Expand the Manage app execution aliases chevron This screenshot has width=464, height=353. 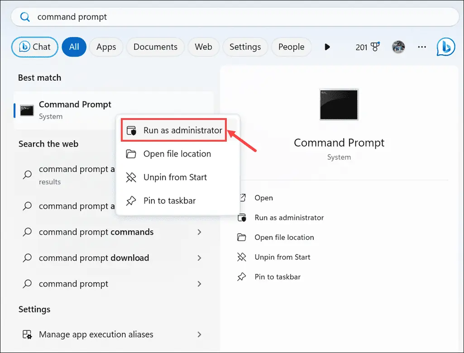(200, 334)
